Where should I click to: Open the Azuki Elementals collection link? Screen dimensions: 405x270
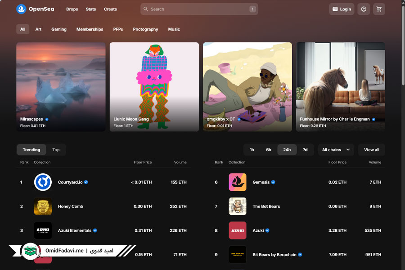(75, 230)
